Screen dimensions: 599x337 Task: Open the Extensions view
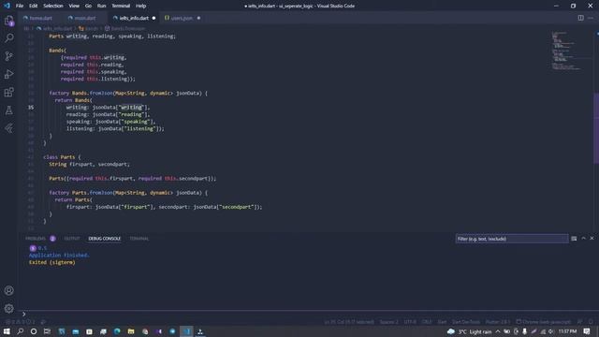click(8, 92)
